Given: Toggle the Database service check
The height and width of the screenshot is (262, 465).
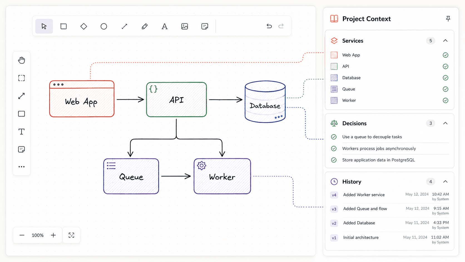Looking at the screenshot, I should [x=445, y=78].
